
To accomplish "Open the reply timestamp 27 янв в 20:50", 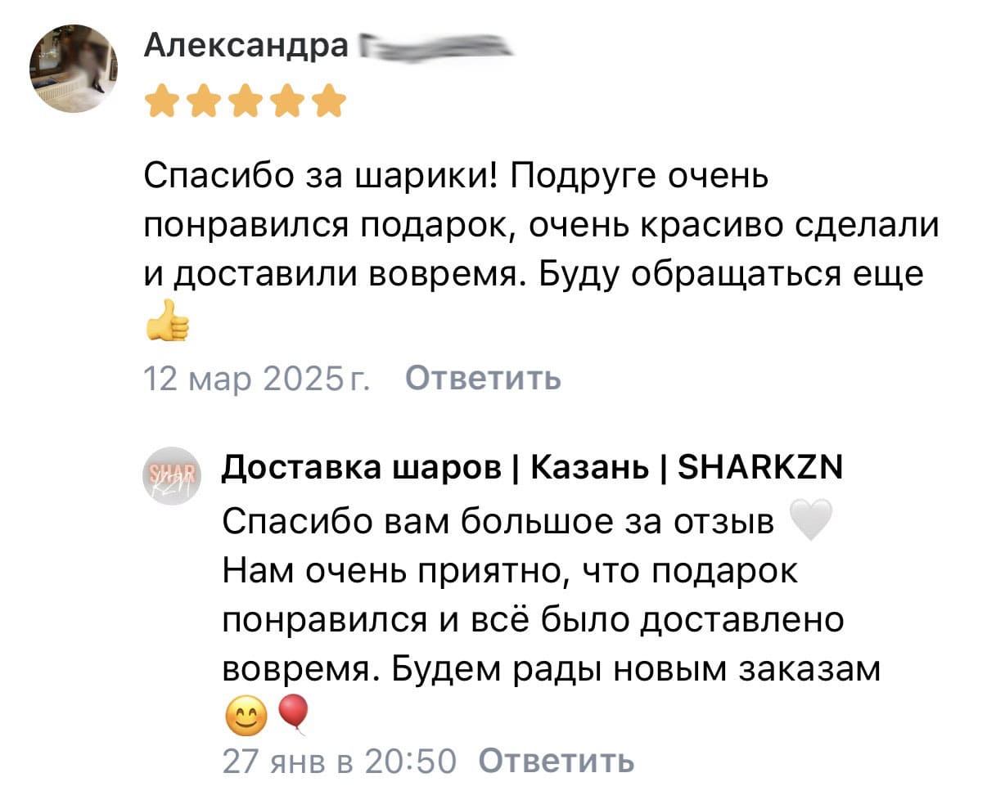I will pos(338,761).
